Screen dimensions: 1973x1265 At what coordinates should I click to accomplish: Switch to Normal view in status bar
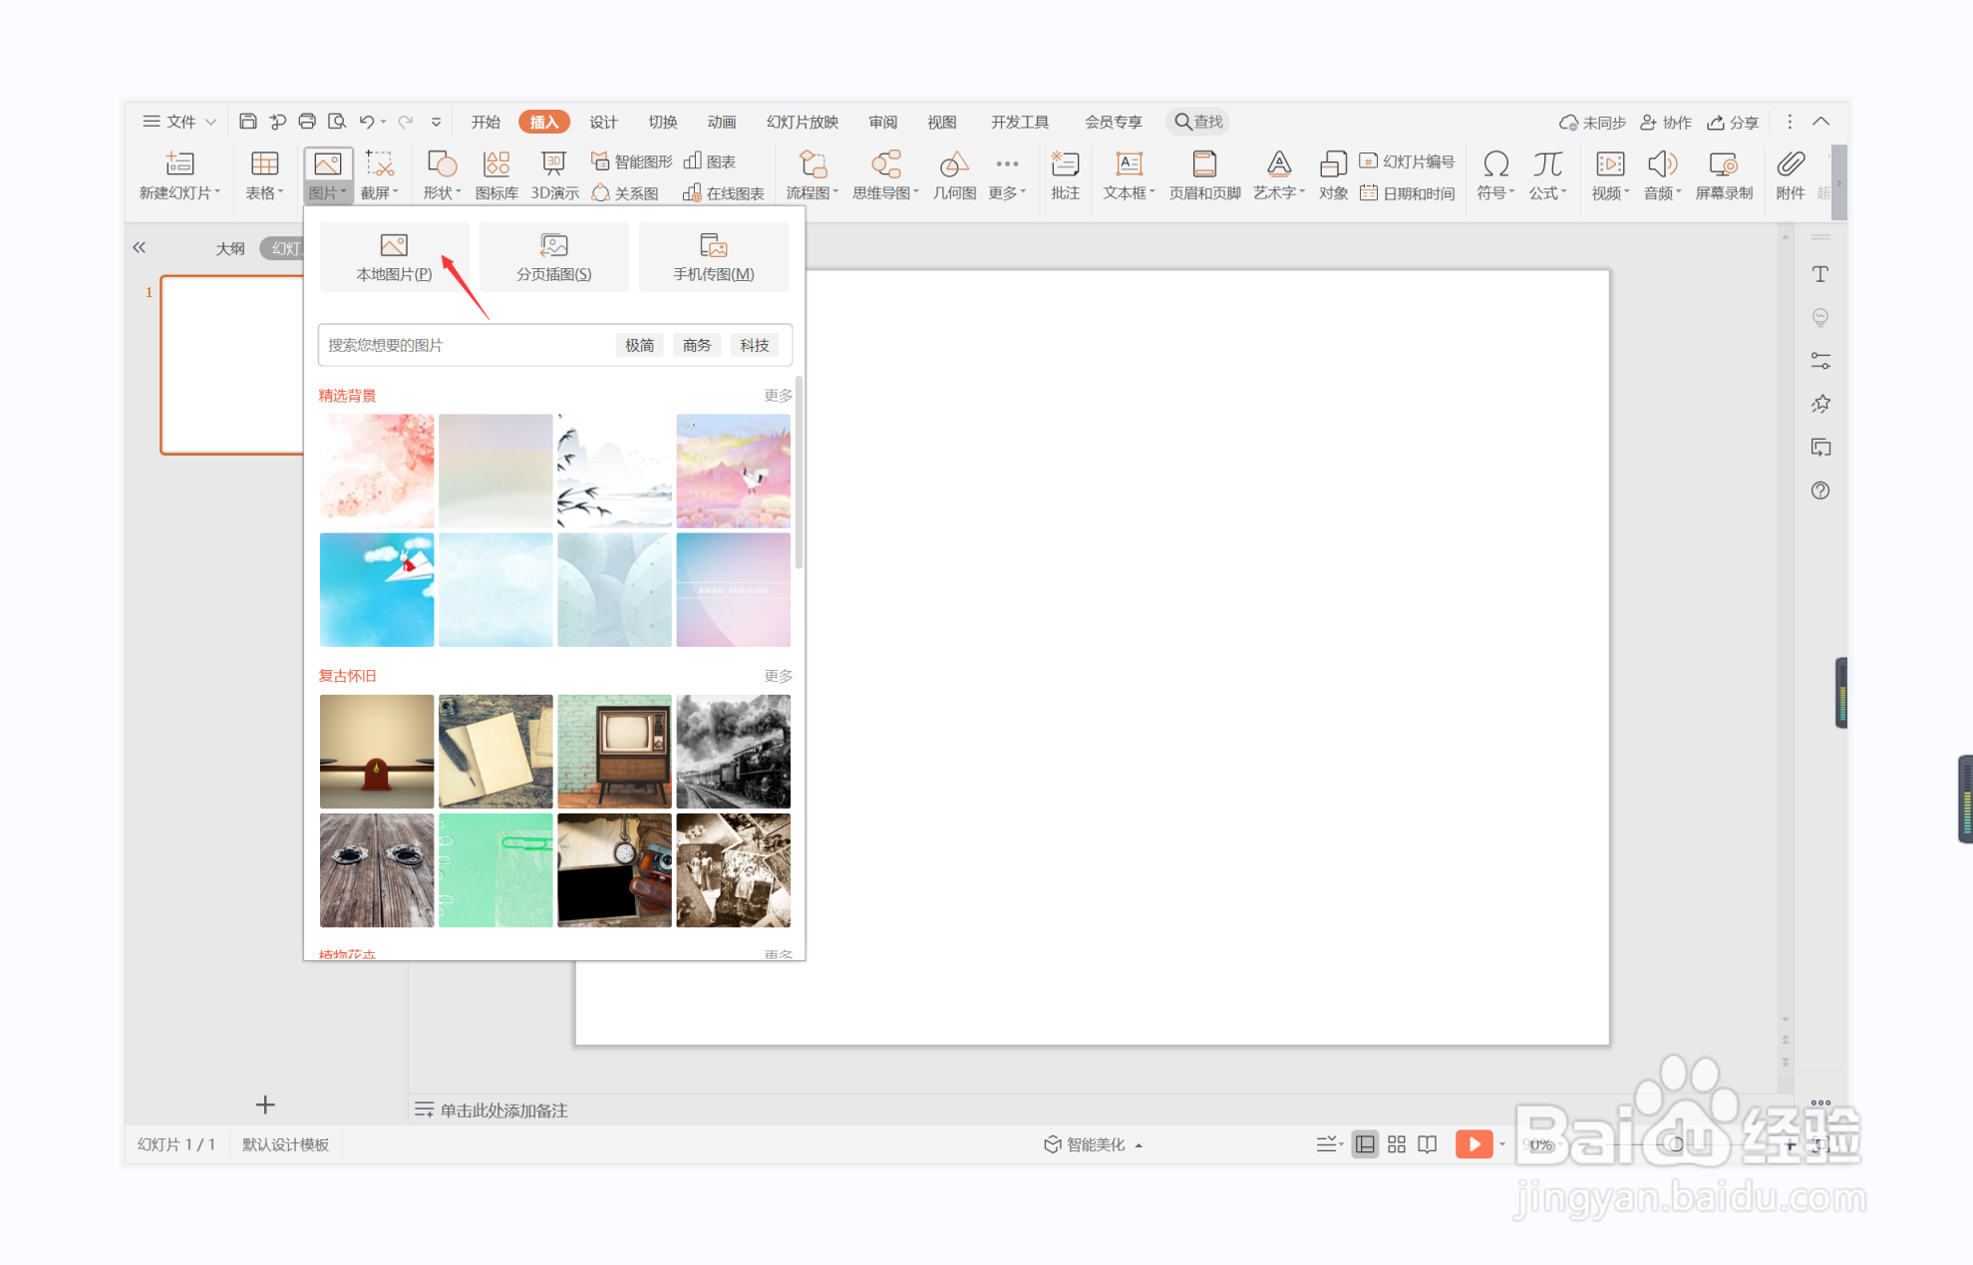[x=1365, y=1144]
